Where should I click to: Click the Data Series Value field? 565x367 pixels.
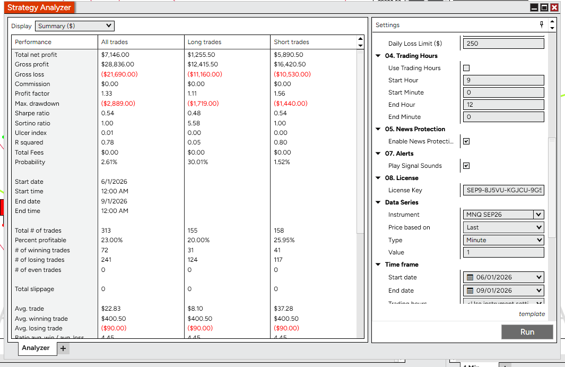[503, 252]
